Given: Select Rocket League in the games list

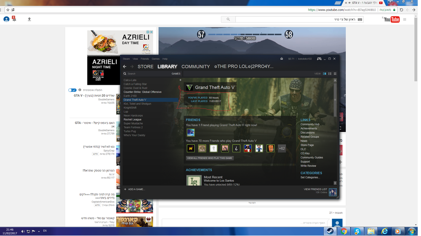Looking at the screenshot, I should pos(132,120).
